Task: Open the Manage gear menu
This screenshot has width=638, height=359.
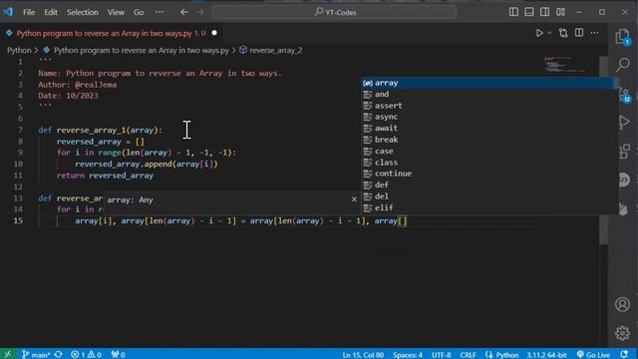Action: tap(622, 333)
